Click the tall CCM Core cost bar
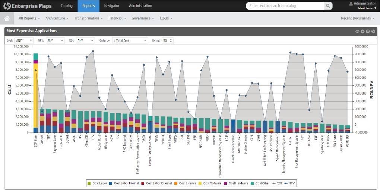This screenshot has height=190, width=380. (36, 93)
